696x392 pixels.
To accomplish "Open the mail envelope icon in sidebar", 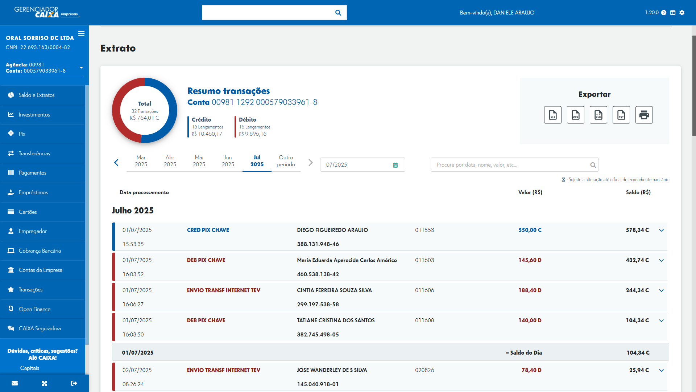I will [x=15, y=383].
